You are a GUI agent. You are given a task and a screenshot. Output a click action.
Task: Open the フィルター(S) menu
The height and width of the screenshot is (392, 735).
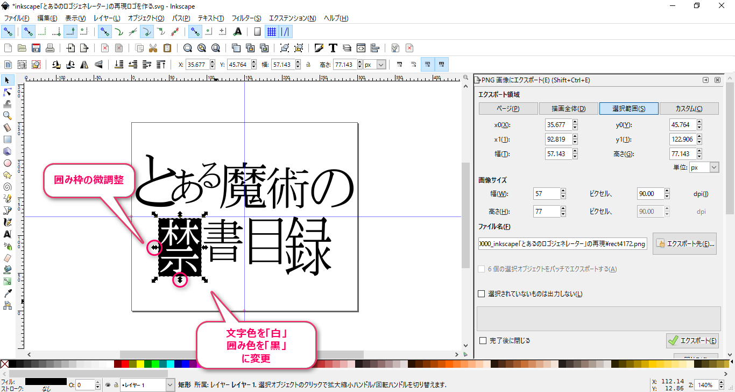point(246,18)
